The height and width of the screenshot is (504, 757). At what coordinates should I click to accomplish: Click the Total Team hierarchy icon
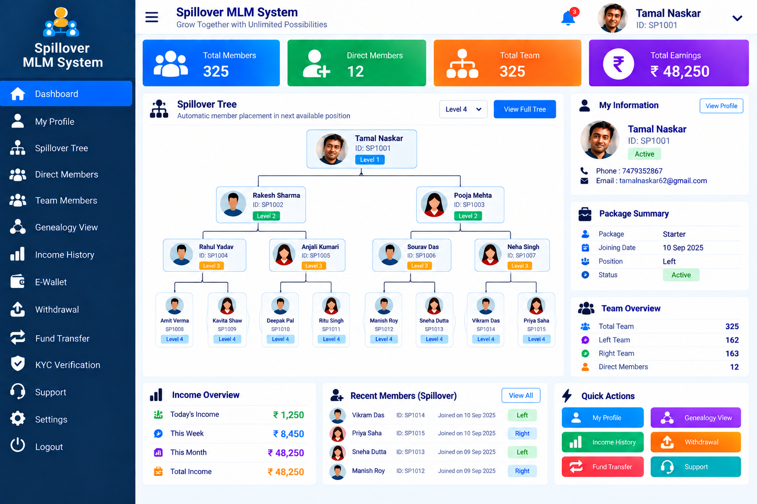pyautogui.click(x=462, y=63)
